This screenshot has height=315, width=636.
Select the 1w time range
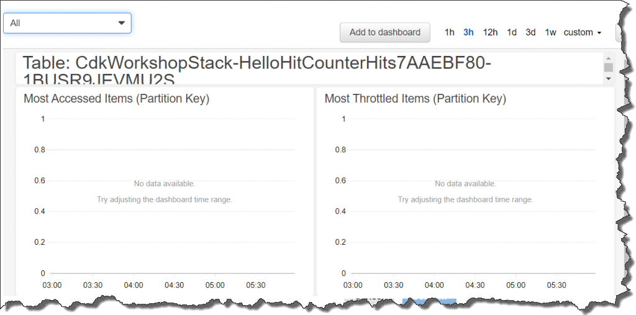point(550,32)
